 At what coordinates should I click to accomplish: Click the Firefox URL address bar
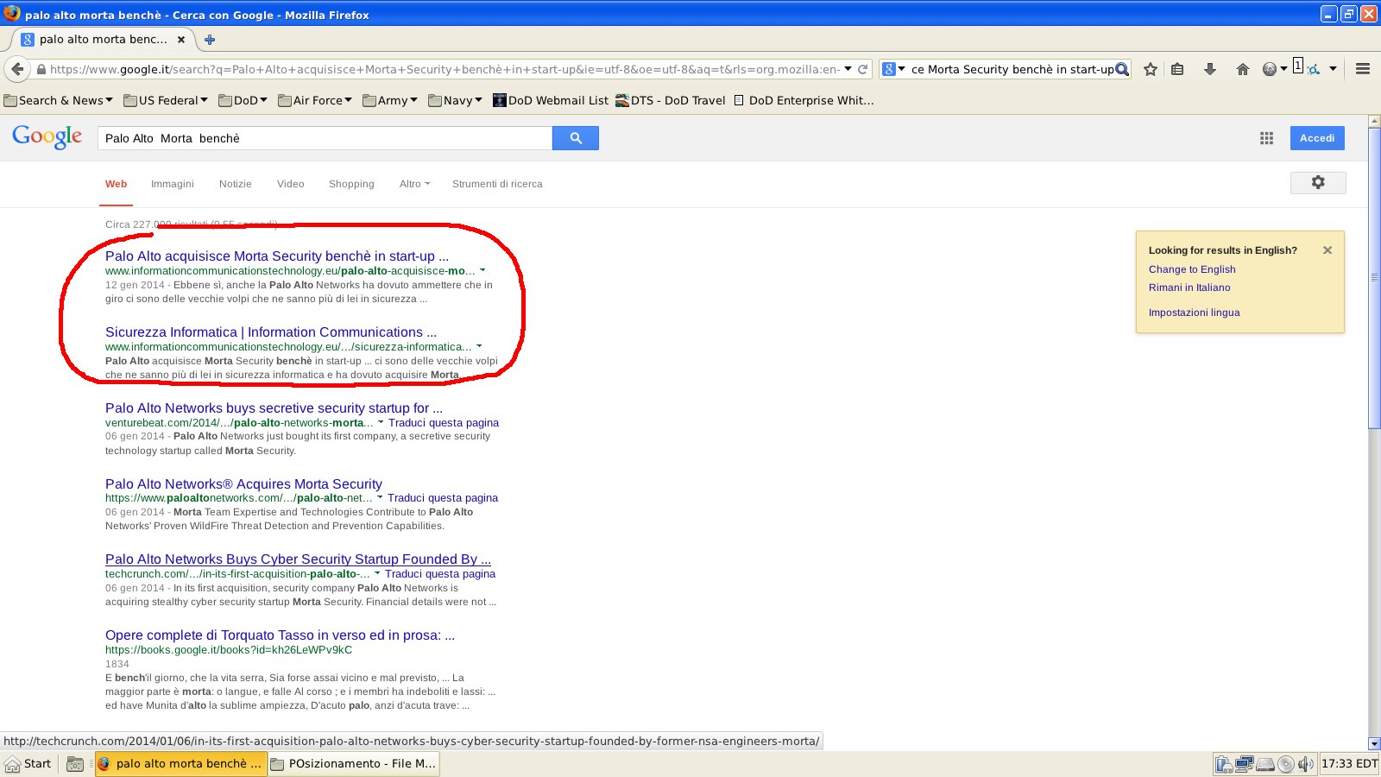pos(444,69)
